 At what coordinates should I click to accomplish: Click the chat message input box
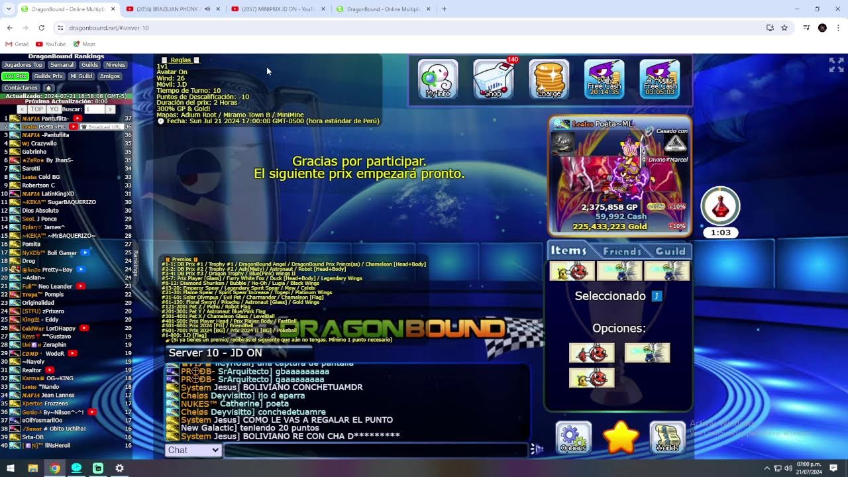[x=376, y=450]
